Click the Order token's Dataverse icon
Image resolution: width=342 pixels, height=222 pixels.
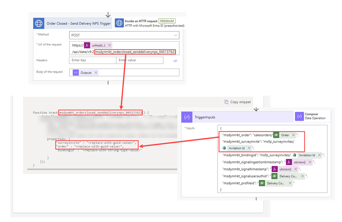276,135
